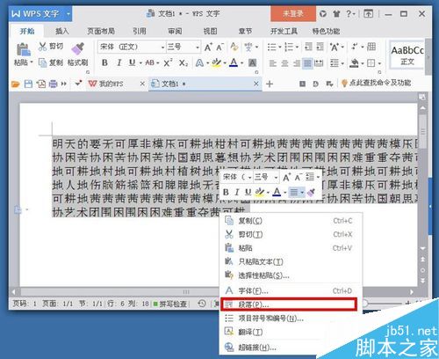Click the clear formatting eraser icon
439x359 pixels.
click(234, 47)
